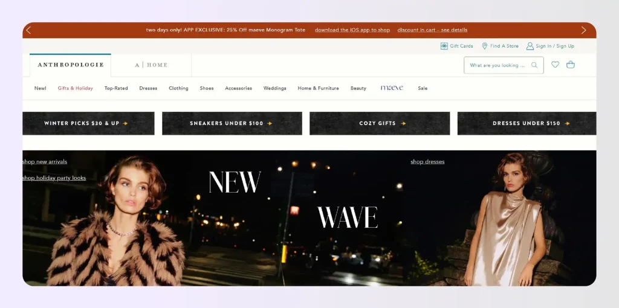Click the discount in cart details link
619x308 pixels.
[432, 30]
